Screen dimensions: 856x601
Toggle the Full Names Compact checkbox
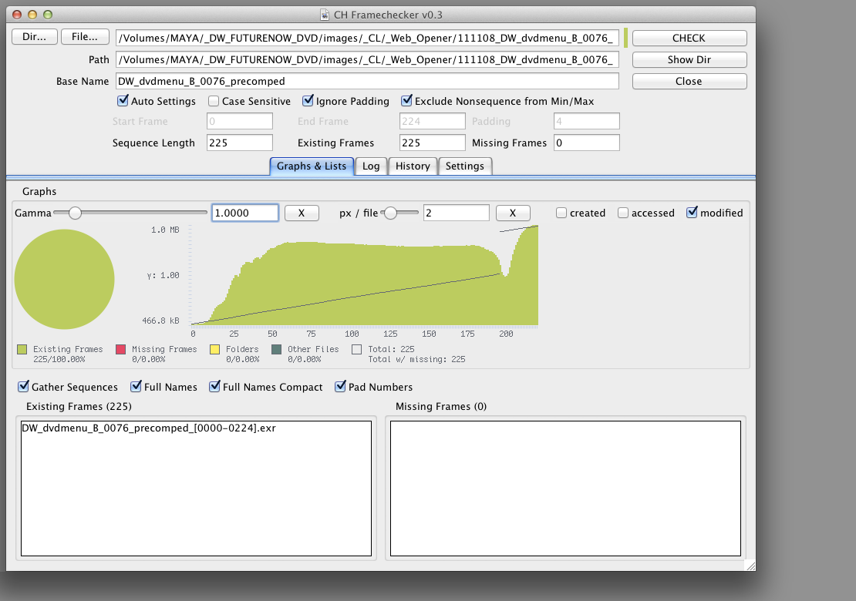tap(214, 386)
